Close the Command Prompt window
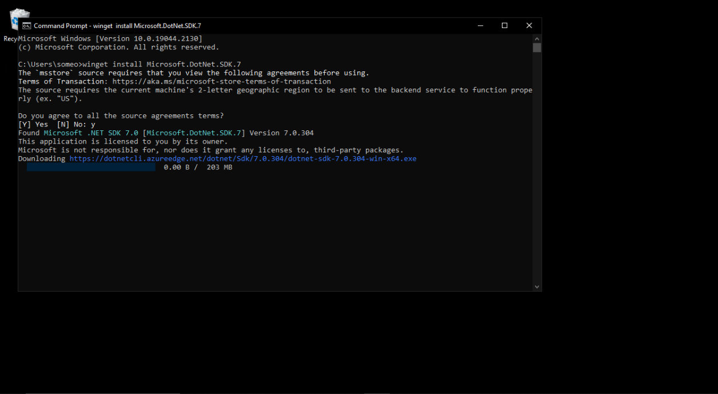The height and width of the screenshot is (394, 718). coord(529,26)
